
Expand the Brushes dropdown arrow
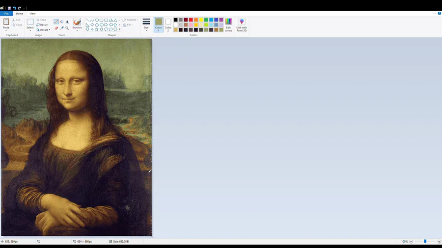click(77, 30)
